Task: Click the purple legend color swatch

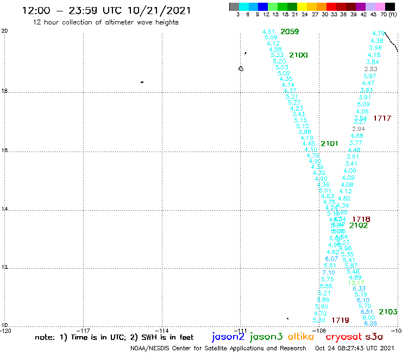Action: pos(361,7)
